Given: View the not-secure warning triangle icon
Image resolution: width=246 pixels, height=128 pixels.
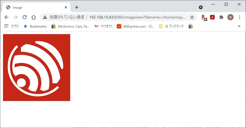Looking at the screenshot, I should (45, 17).
